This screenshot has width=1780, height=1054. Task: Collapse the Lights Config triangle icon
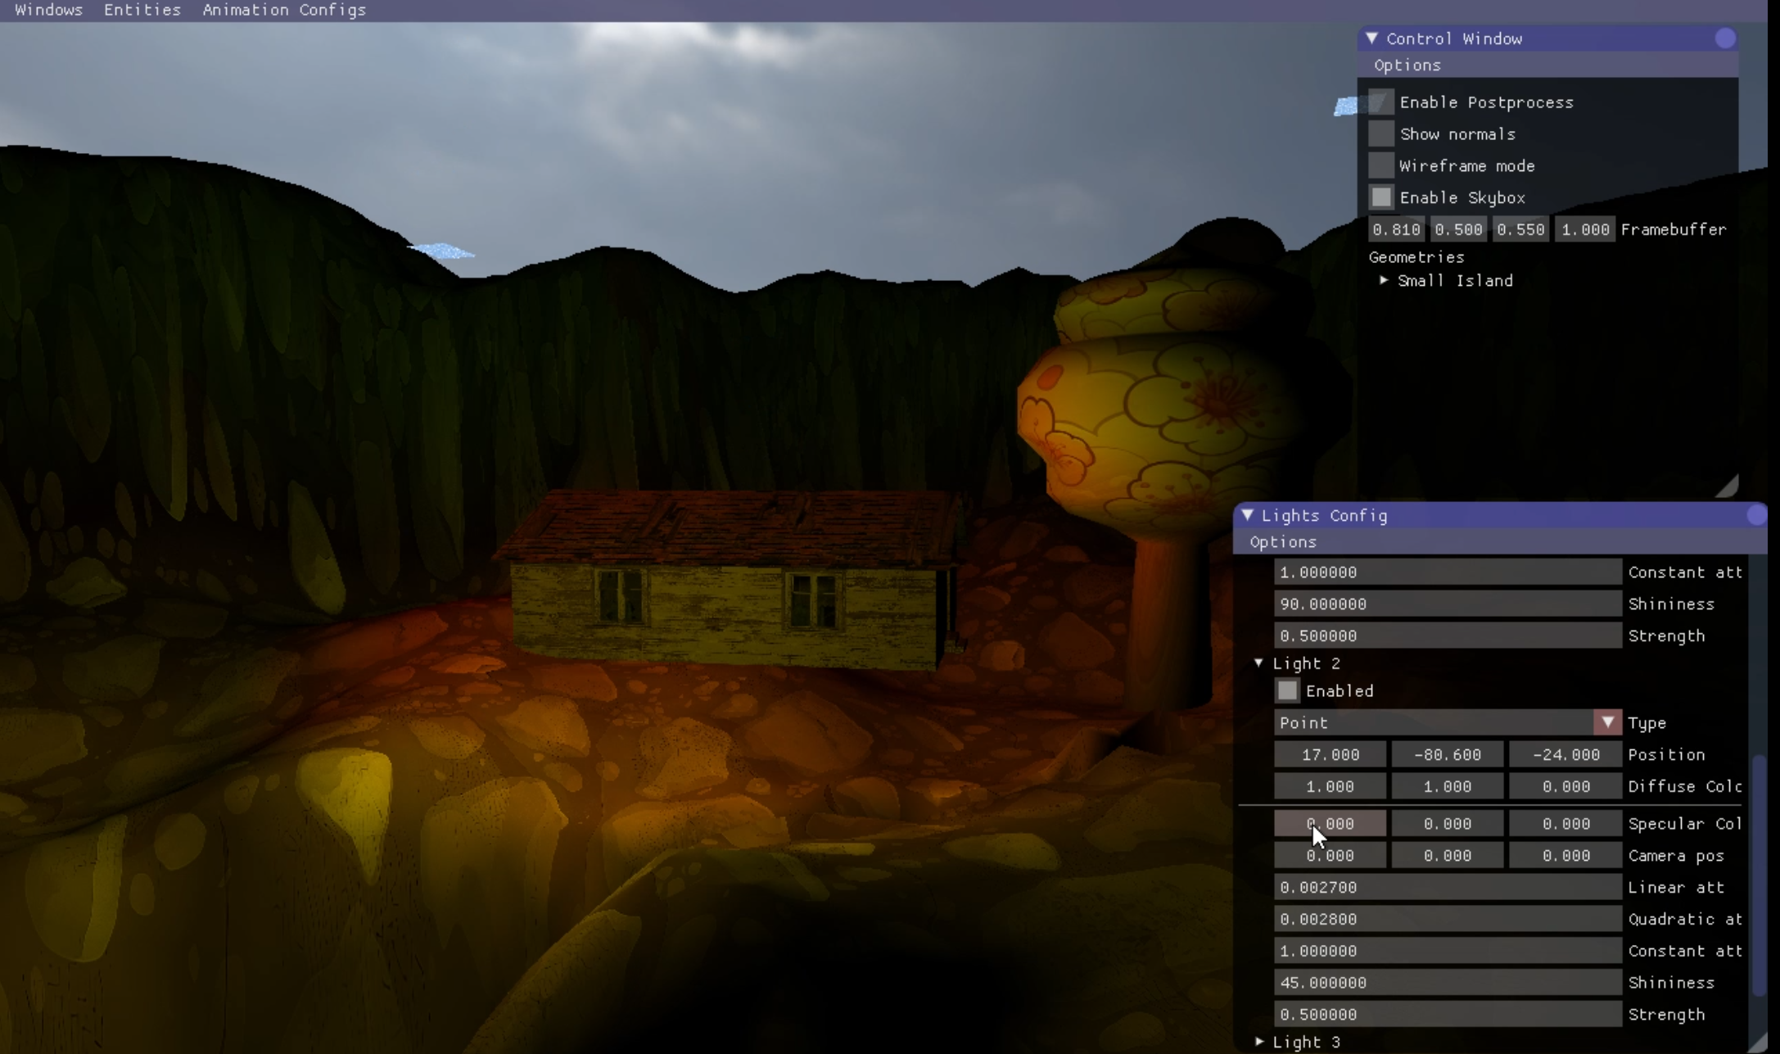point(1247,515)
